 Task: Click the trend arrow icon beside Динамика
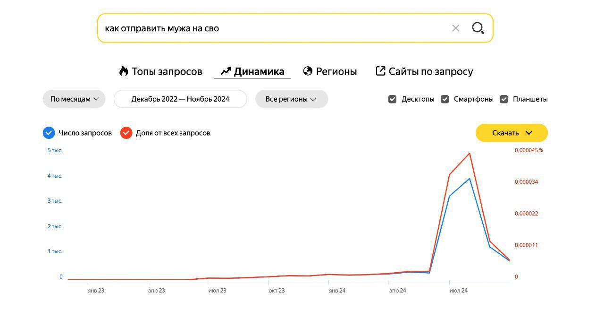(x=226, y=71)
